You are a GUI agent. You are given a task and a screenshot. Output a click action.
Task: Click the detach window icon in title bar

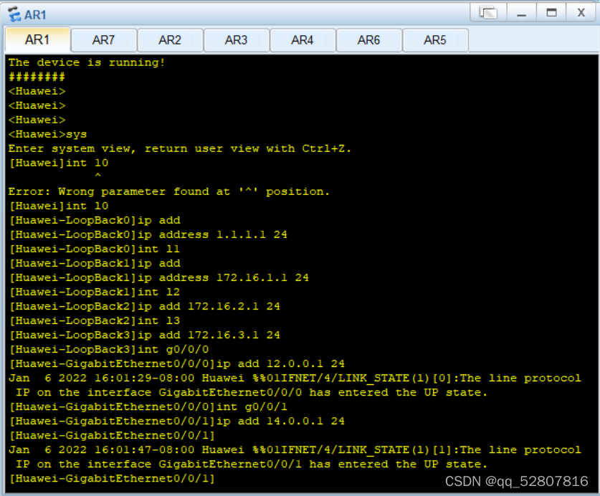coord(489,13)
